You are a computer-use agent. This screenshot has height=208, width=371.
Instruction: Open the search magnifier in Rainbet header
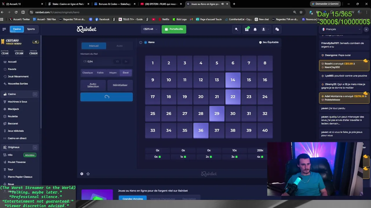(x=237, y=29)
